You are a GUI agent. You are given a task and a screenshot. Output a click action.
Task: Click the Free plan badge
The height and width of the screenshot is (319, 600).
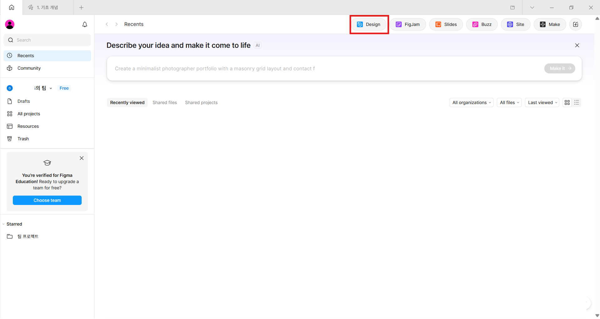pyautogui.click(x=64, y=88)
